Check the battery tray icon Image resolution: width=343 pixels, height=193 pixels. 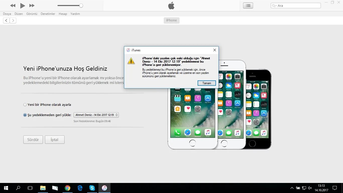[298, 188]
